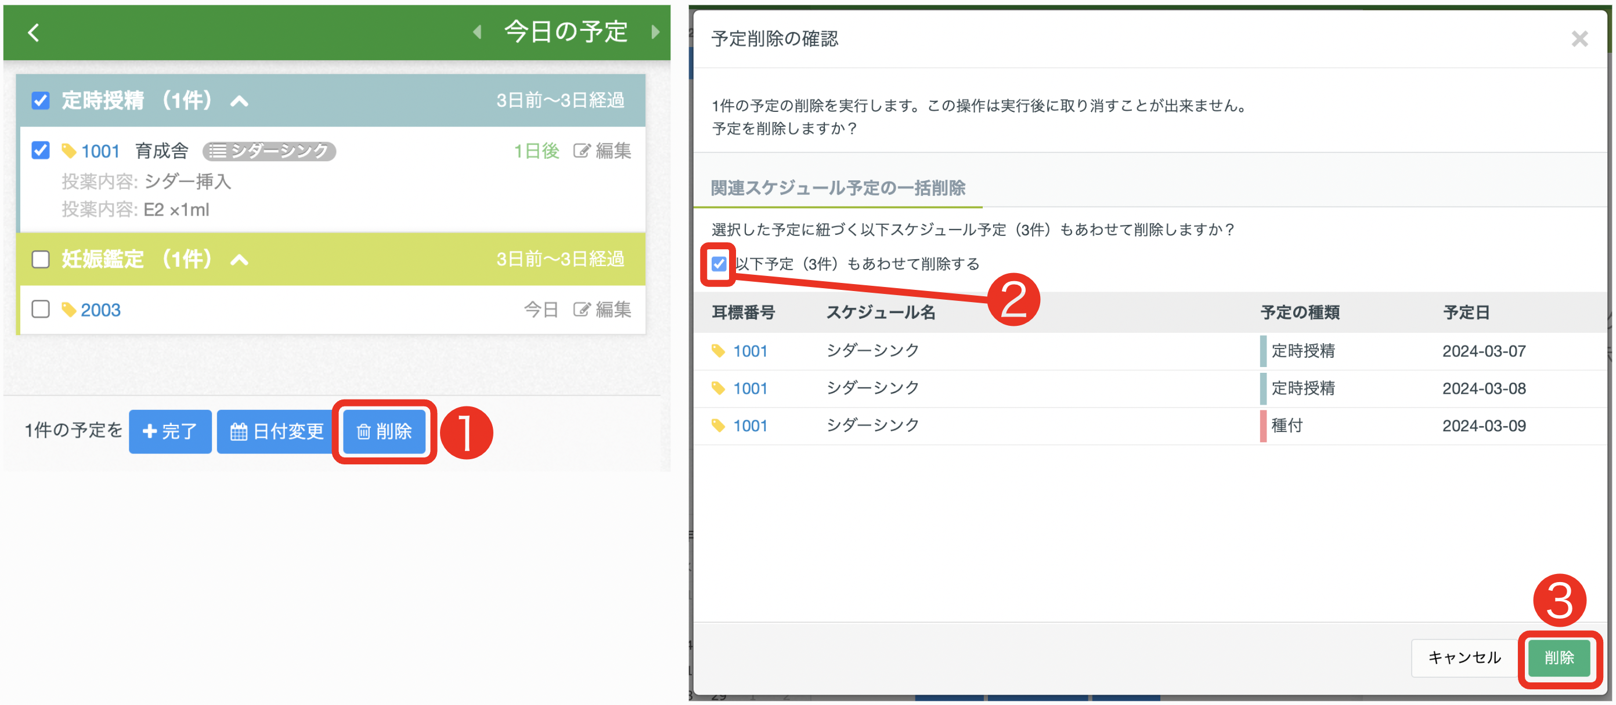Open 1001 link in 2024-03-07 row
This screenshot has width=1616, height=705.
(x=751, y=351)
